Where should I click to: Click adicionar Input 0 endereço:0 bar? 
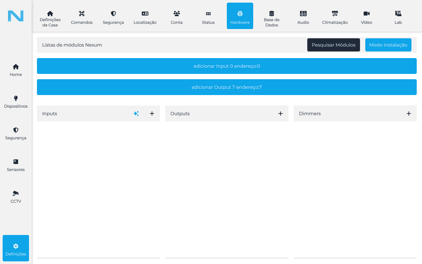coord(227,66)
